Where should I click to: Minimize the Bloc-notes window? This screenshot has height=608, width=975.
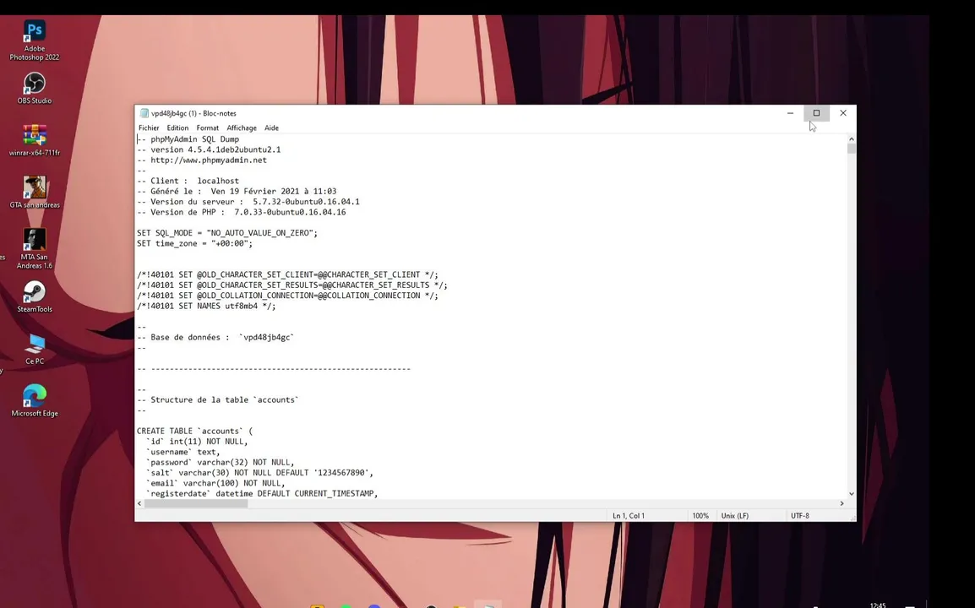pyautogui.click(x=790, y=113)
